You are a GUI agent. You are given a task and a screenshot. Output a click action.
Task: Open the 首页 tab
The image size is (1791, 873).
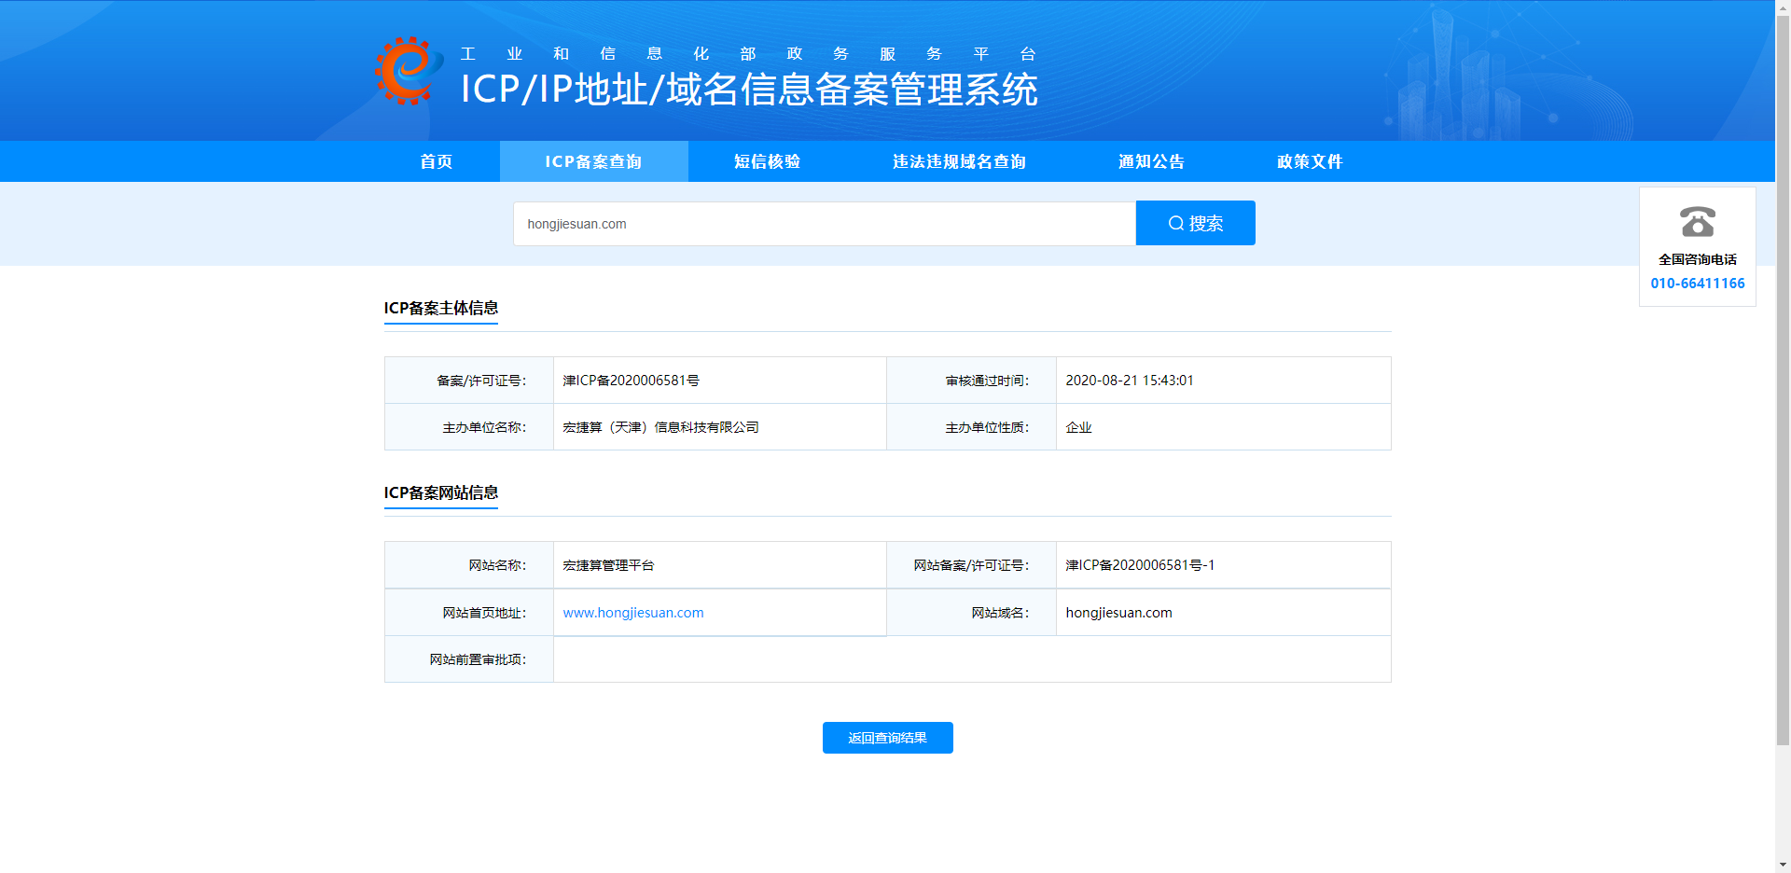pyautogui.click(x=437, y=161)
